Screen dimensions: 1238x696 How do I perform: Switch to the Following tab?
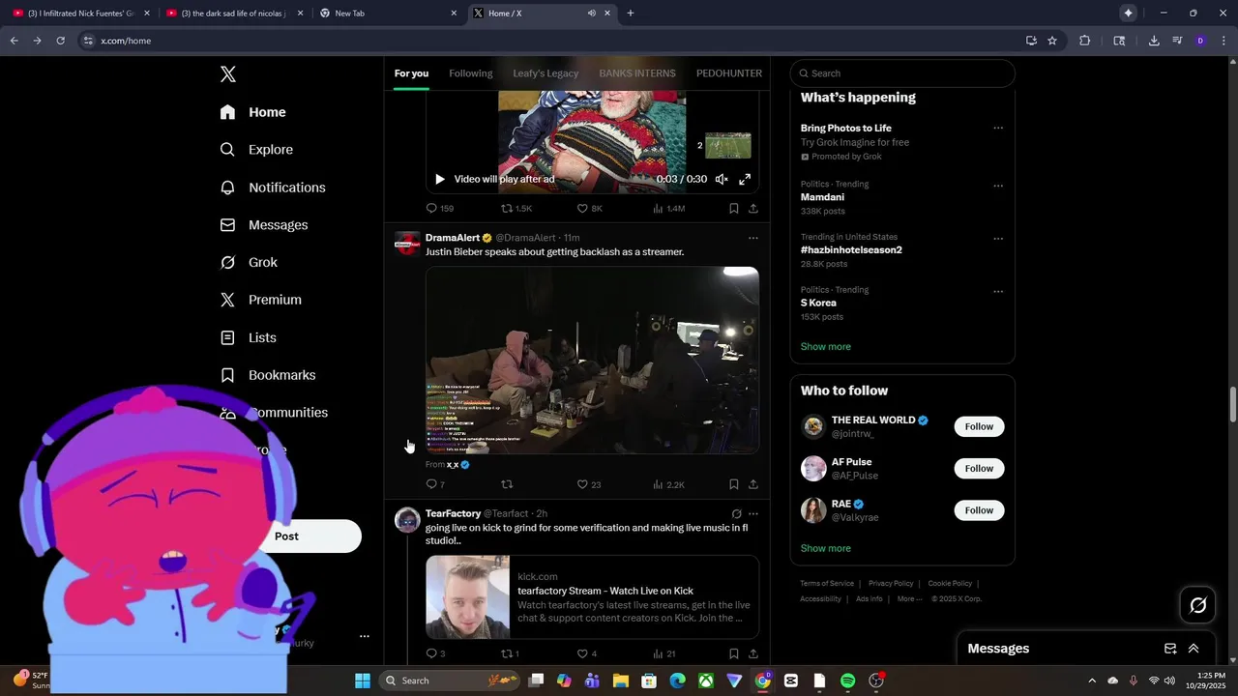pos(471,73)
